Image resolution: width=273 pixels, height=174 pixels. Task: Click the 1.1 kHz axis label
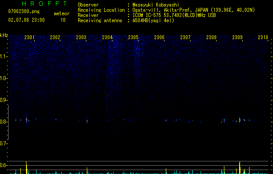coord(4,57)
